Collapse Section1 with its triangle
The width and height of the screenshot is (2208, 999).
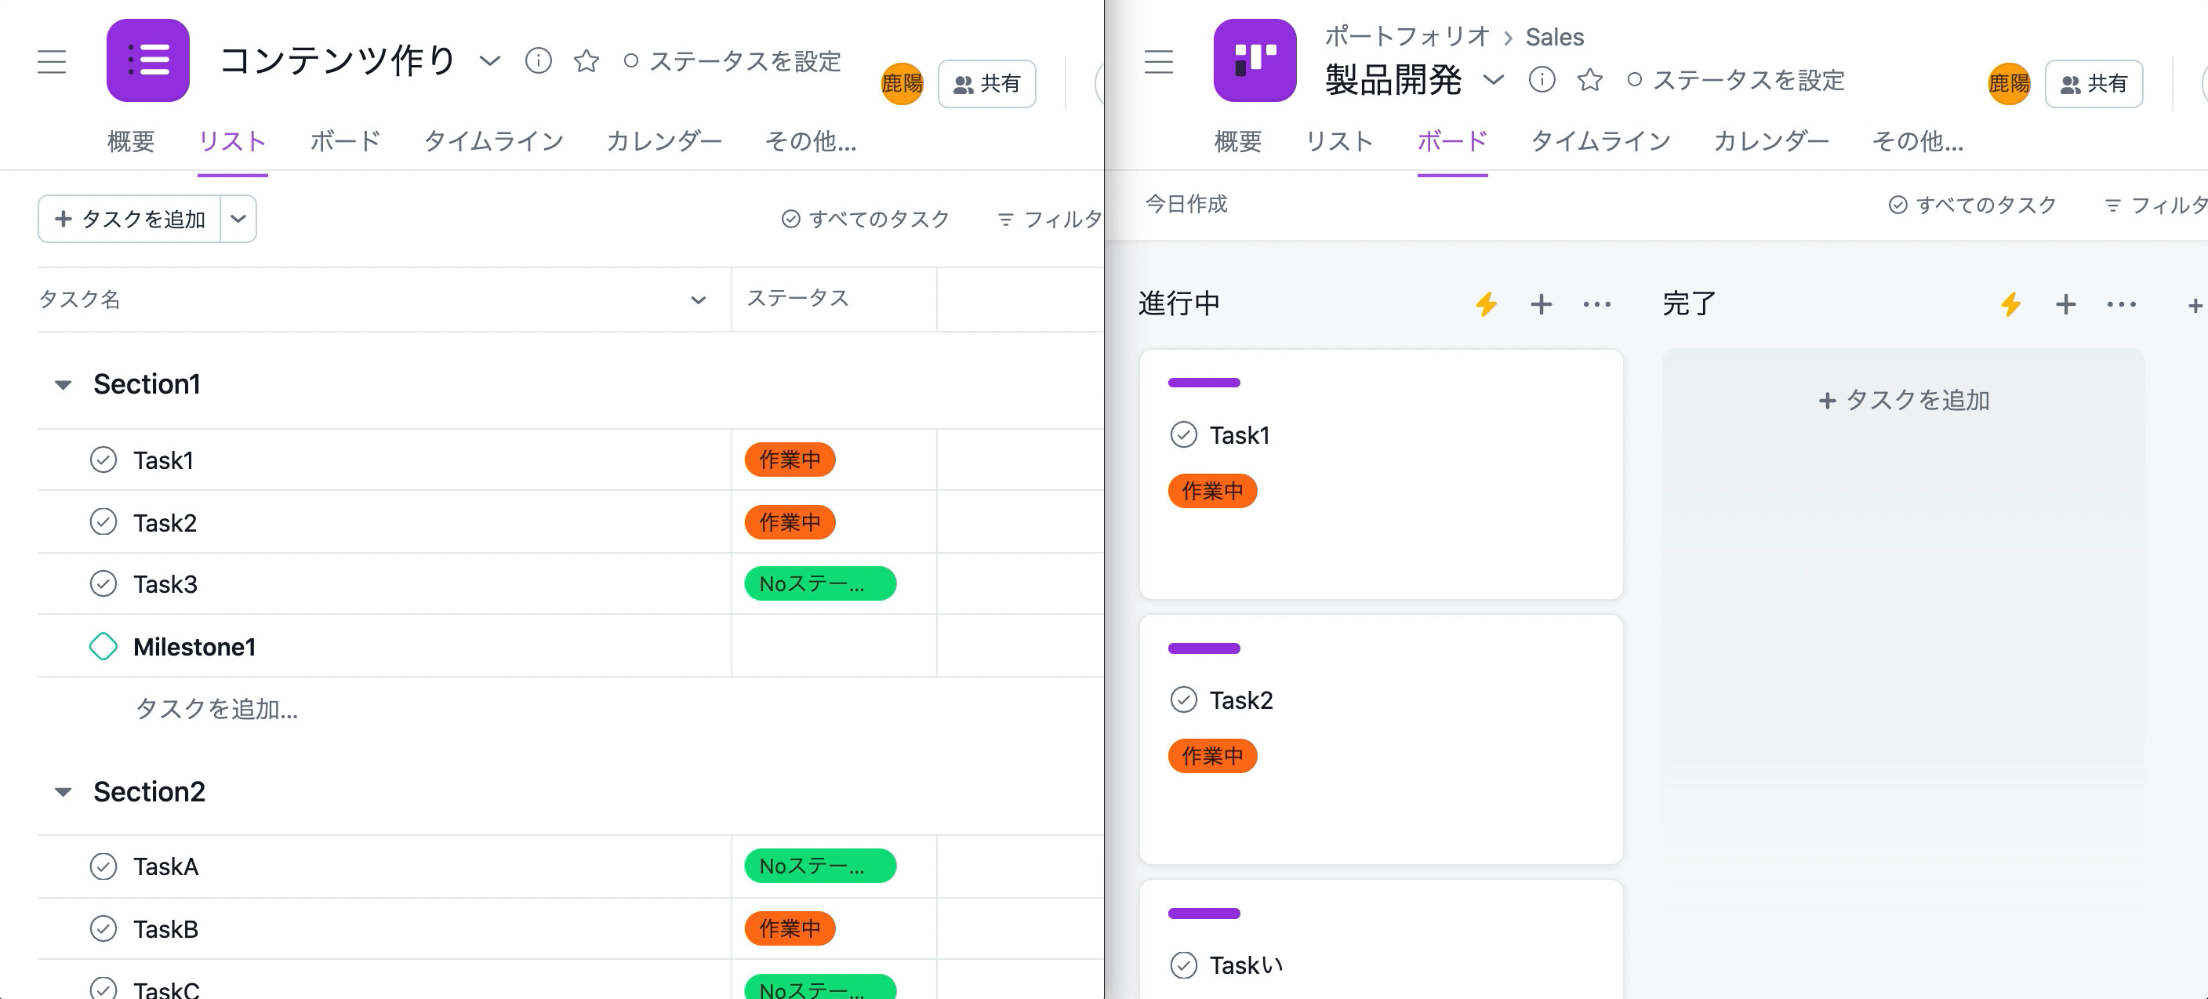63,385
